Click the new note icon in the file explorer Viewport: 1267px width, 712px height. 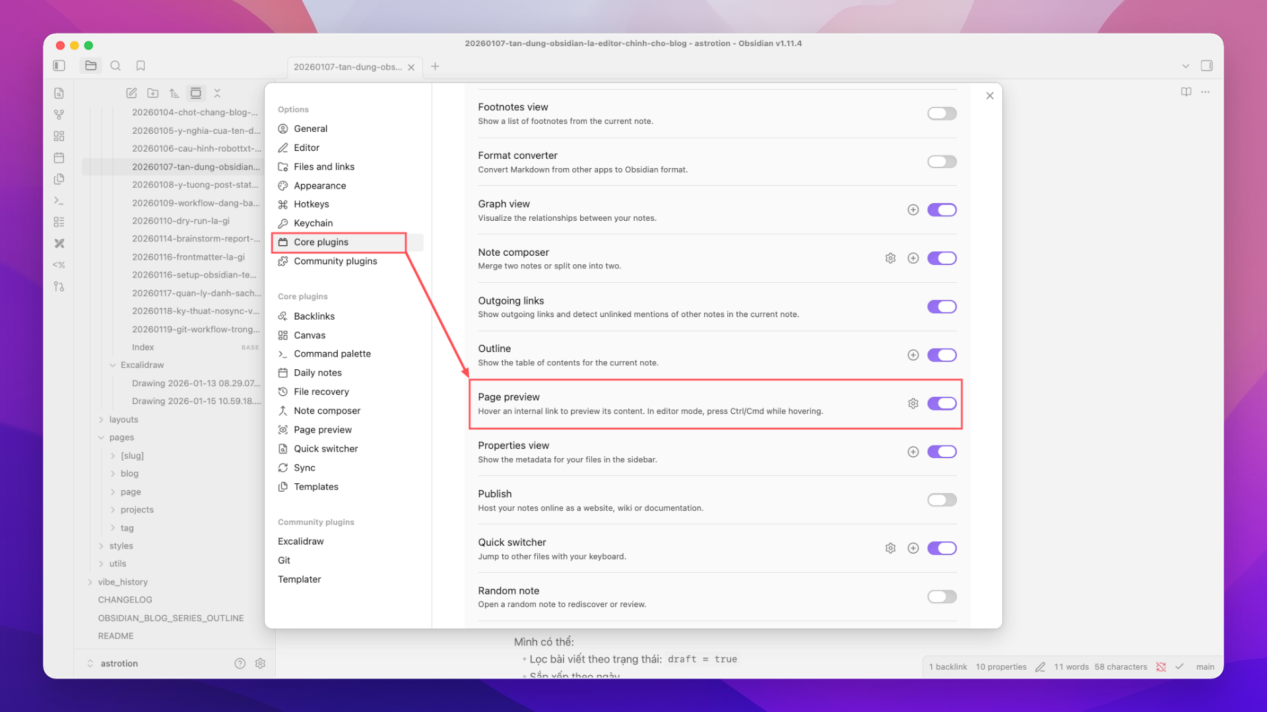pyautogui.click(x=131, y=93)
